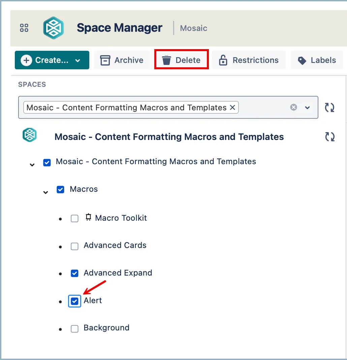Screen dimensions: 347x360
Task: Select the Macro Toolkit page name
Action: 121,218
